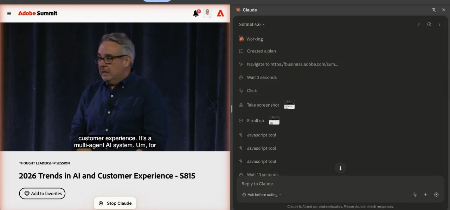This screenshot has width=450, height=210.
Task: Click the lightning bolt icon in Claude panel
Action: click(x=419, y=24)
